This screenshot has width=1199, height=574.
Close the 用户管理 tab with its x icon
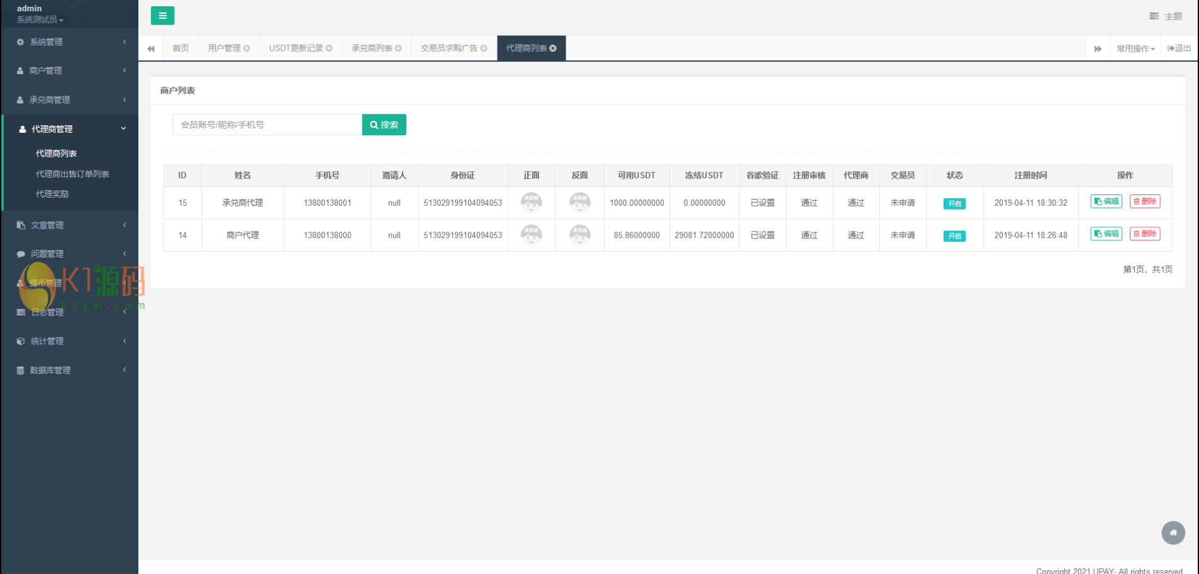coord(247,48)
